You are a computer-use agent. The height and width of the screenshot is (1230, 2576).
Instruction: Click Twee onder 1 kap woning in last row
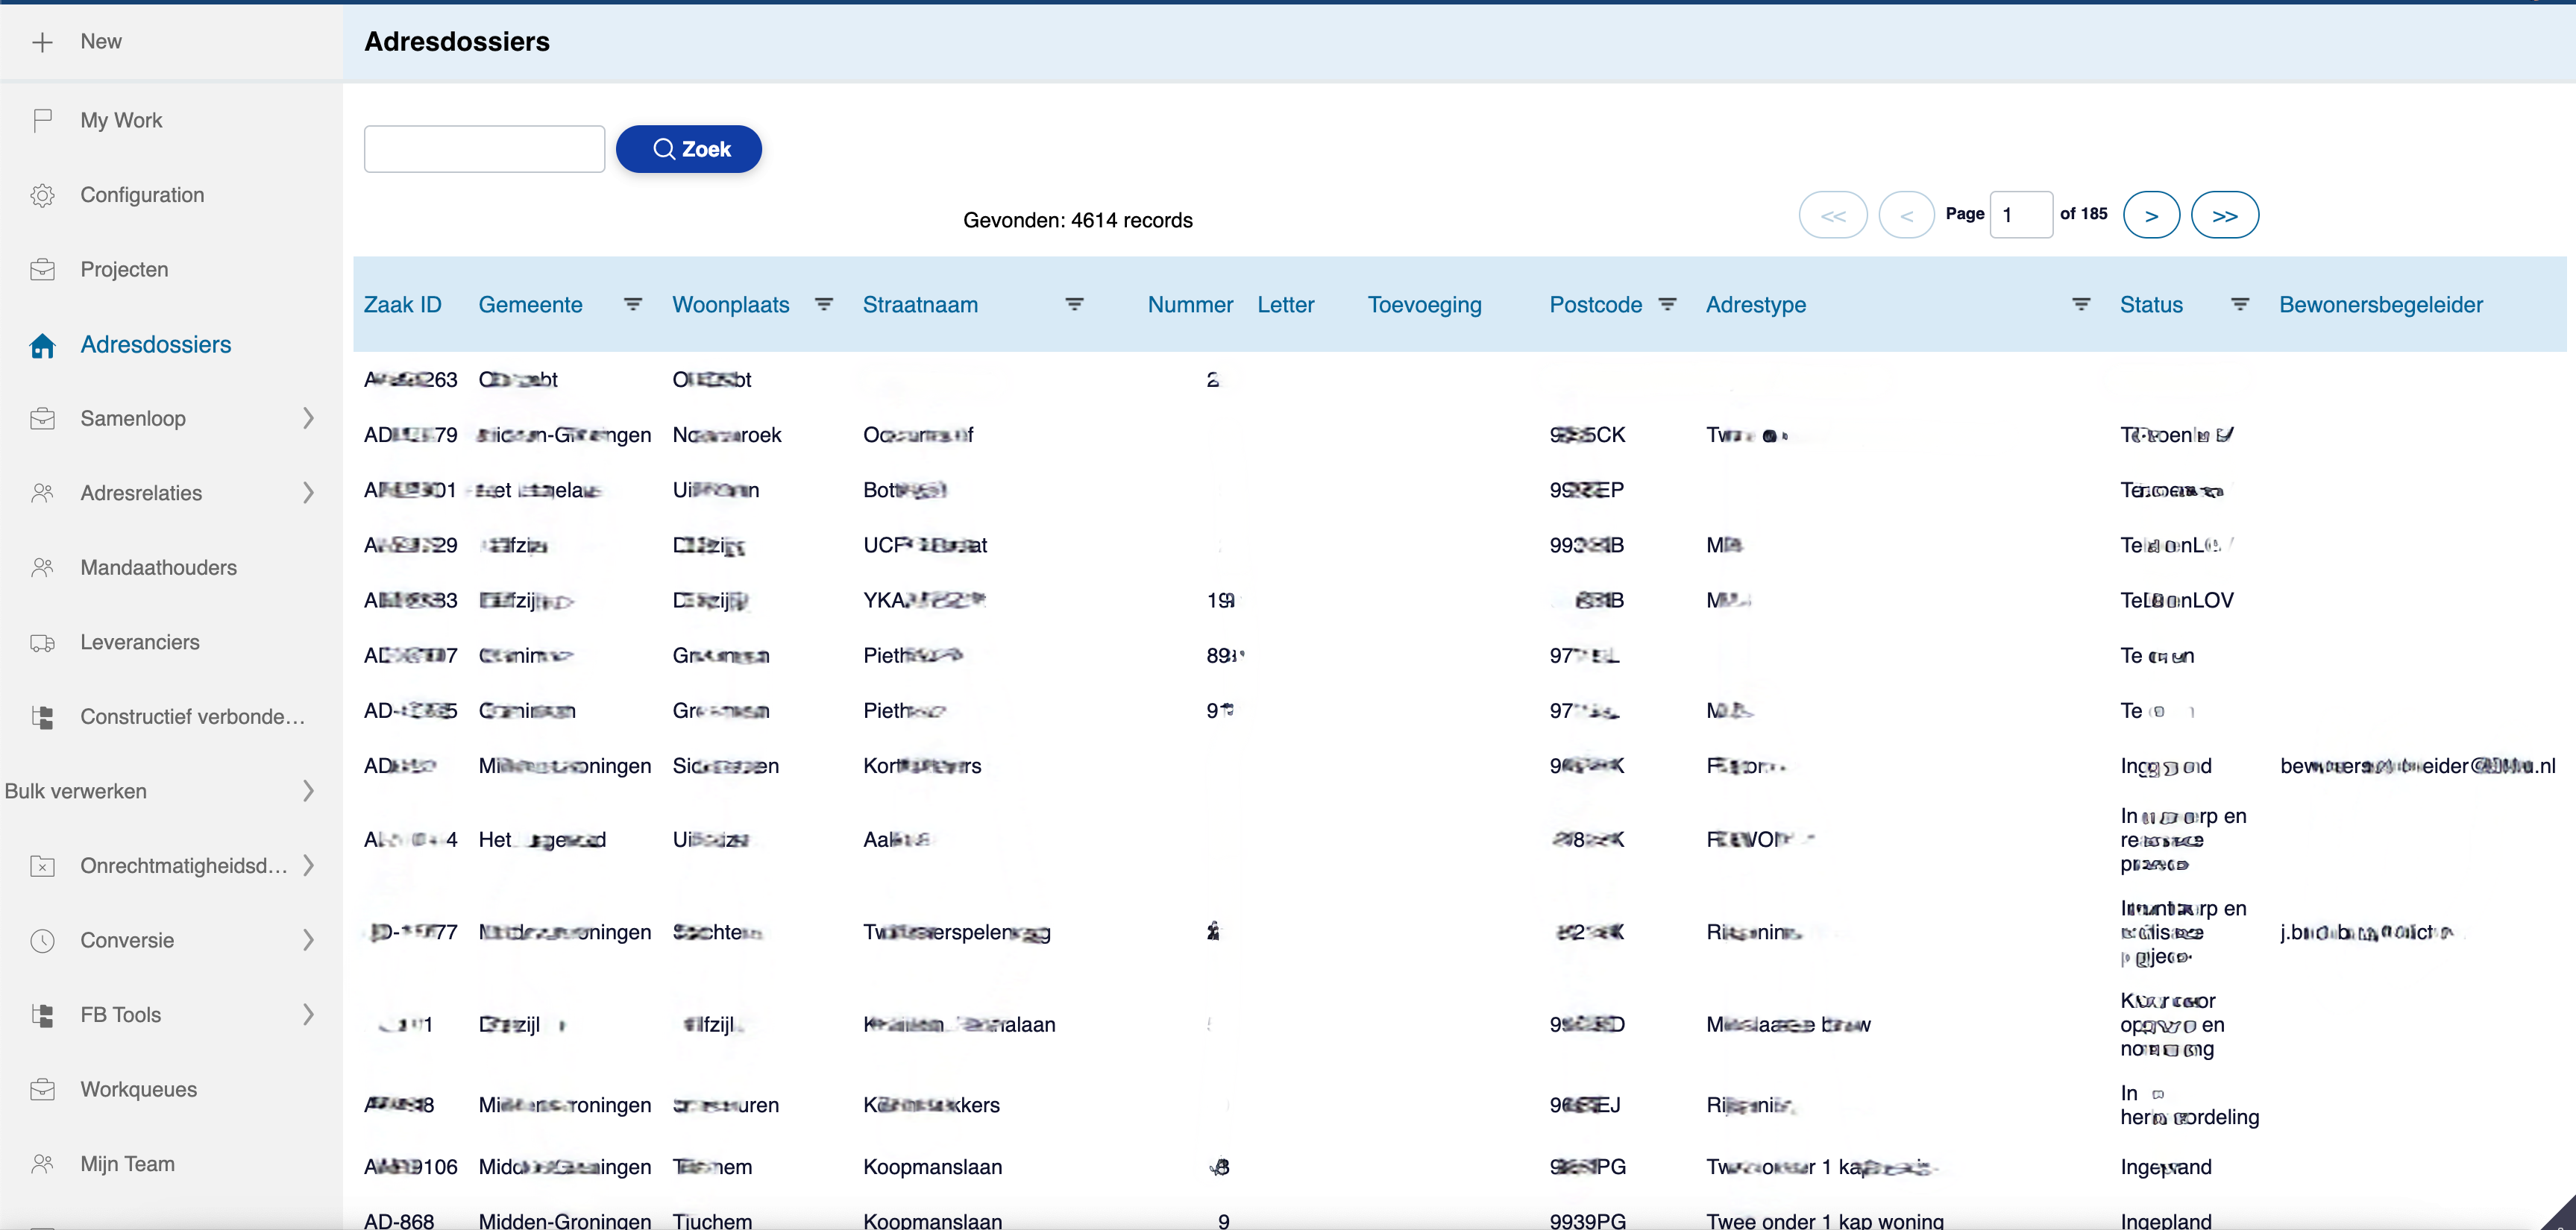1825,1220
